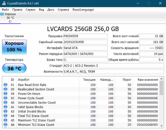This screenshot has height=130, width=166.
Task: Click the attribute list scroll up arrow
Action: point(161,79)
